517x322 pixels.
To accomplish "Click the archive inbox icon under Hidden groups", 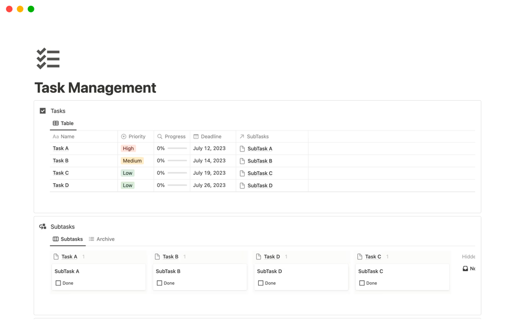I will tap(464, 268).
